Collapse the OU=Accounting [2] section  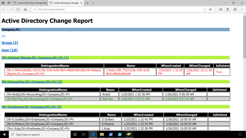pos(32,82)
